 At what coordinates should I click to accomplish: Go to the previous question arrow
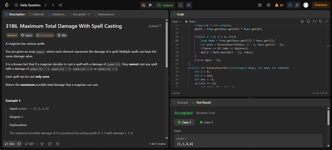[46, 5]
